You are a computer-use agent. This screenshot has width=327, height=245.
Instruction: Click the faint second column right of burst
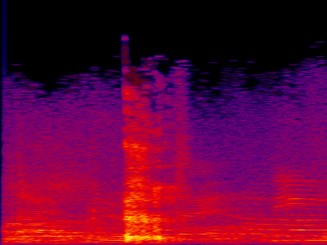pos(180,128)
